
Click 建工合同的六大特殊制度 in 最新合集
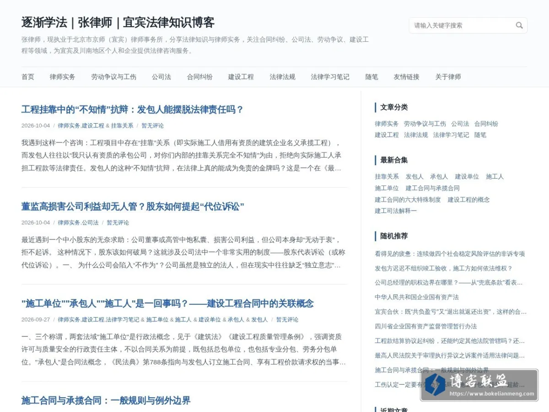tap(408, 200)
